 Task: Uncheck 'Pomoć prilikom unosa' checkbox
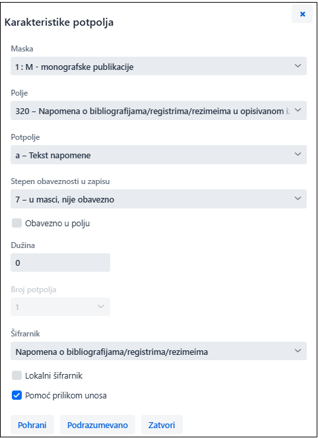tap(16, 395)
